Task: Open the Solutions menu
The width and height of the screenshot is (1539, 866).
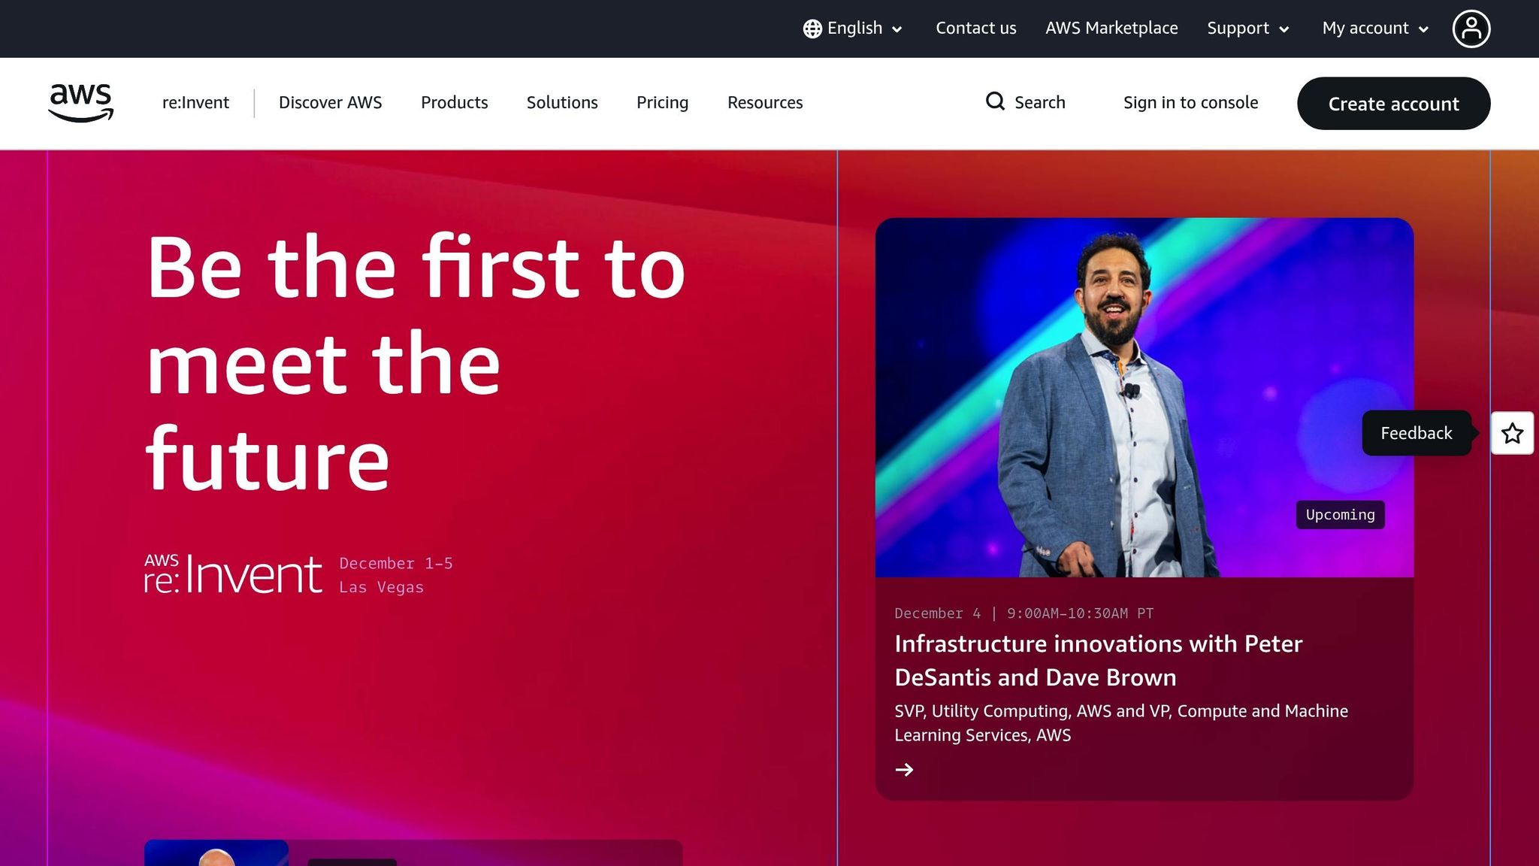Action: [x=561, y=102]
